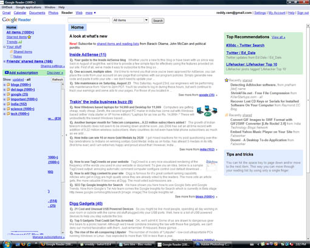This screenshot has width=310, height=248.
Task: Collapse the Your stuff section
Action: (4, 47)
